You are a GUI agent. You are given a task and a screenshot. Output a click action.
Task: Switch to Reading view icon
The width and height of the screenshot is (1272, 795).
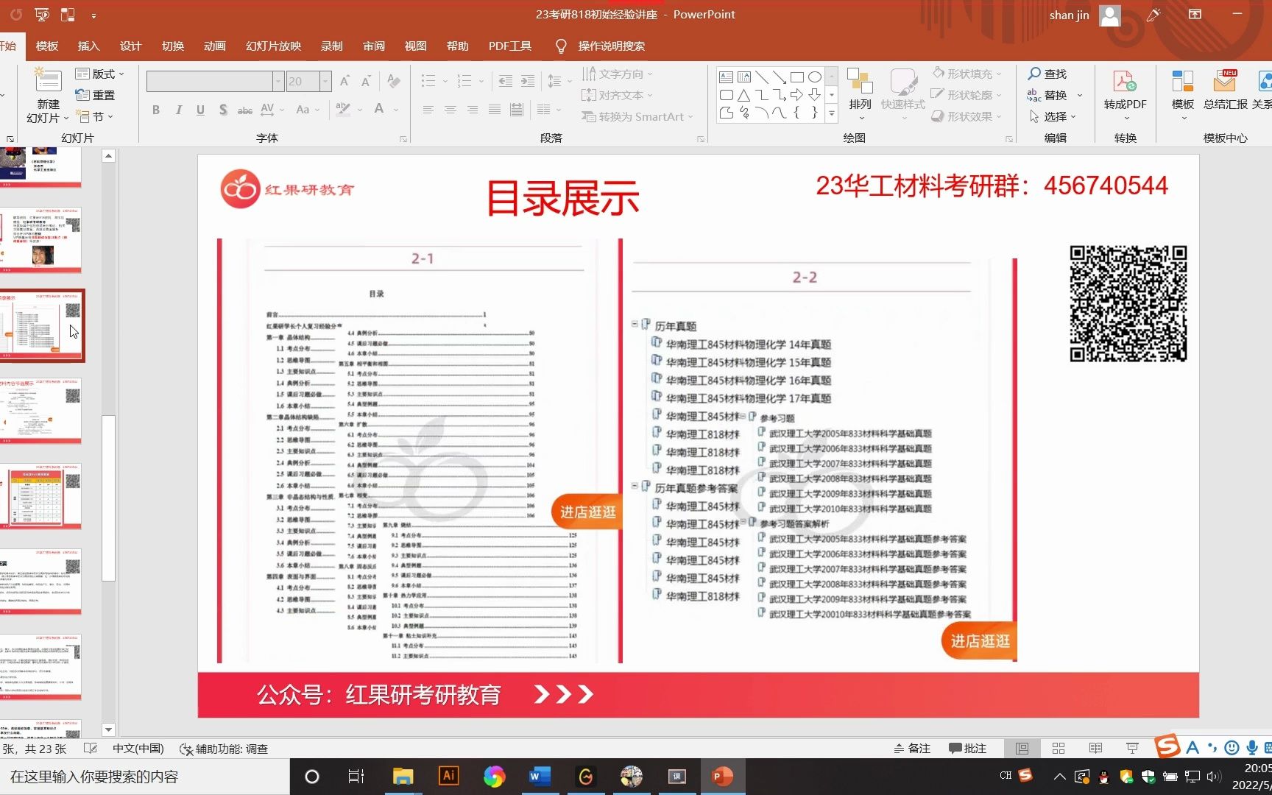1095,749
